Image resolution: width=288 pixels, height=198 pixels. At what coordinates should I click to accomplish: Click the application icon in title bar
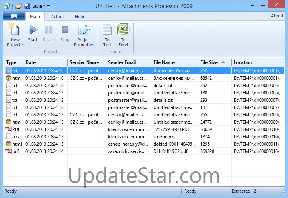pyautogui.click(x=7, y=7)
